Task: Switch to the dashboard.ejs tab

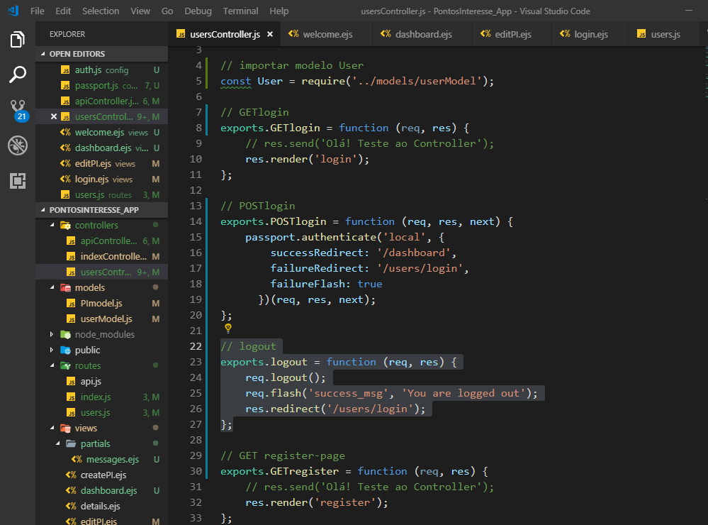Action: tap(423, 34)
